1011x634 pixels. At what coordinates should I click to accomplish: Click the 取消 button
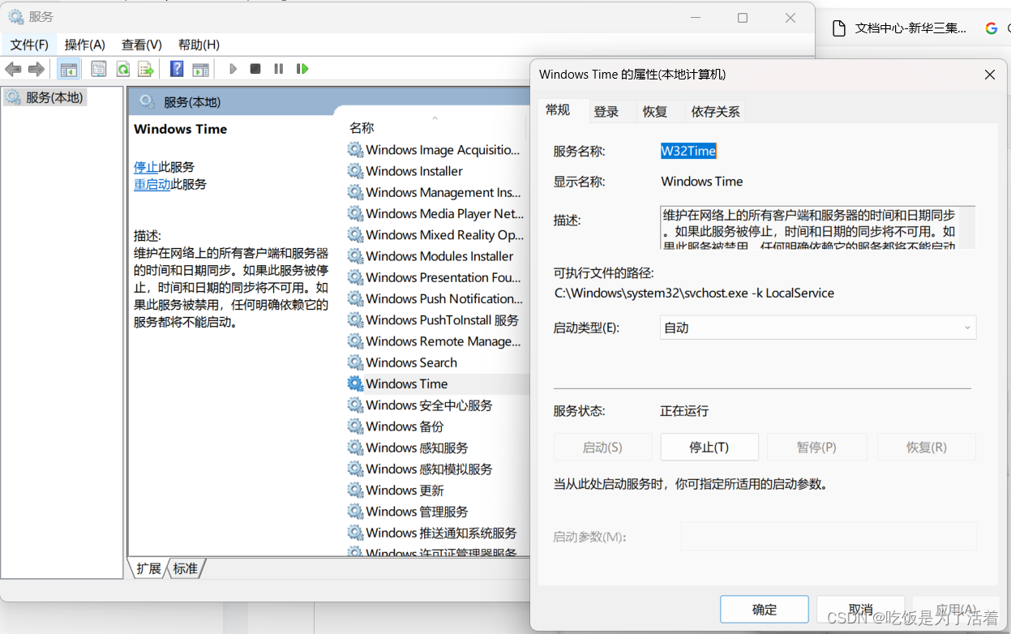(x=860, y=610)
